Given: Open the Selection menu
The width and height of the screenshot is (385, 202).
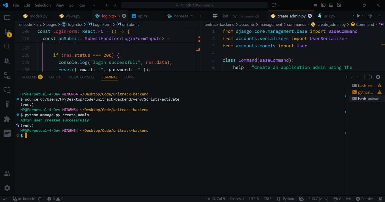Looking at the screenshot, I should [43, 5].
